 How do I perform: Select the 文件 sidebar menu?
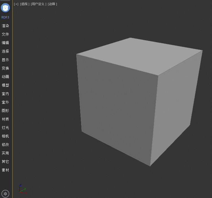pyautogui.click(x=5, y=34)
